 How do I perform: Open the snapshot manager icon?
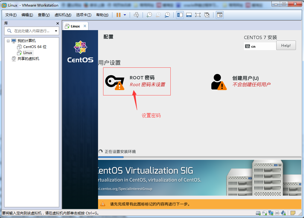[167, 15]
